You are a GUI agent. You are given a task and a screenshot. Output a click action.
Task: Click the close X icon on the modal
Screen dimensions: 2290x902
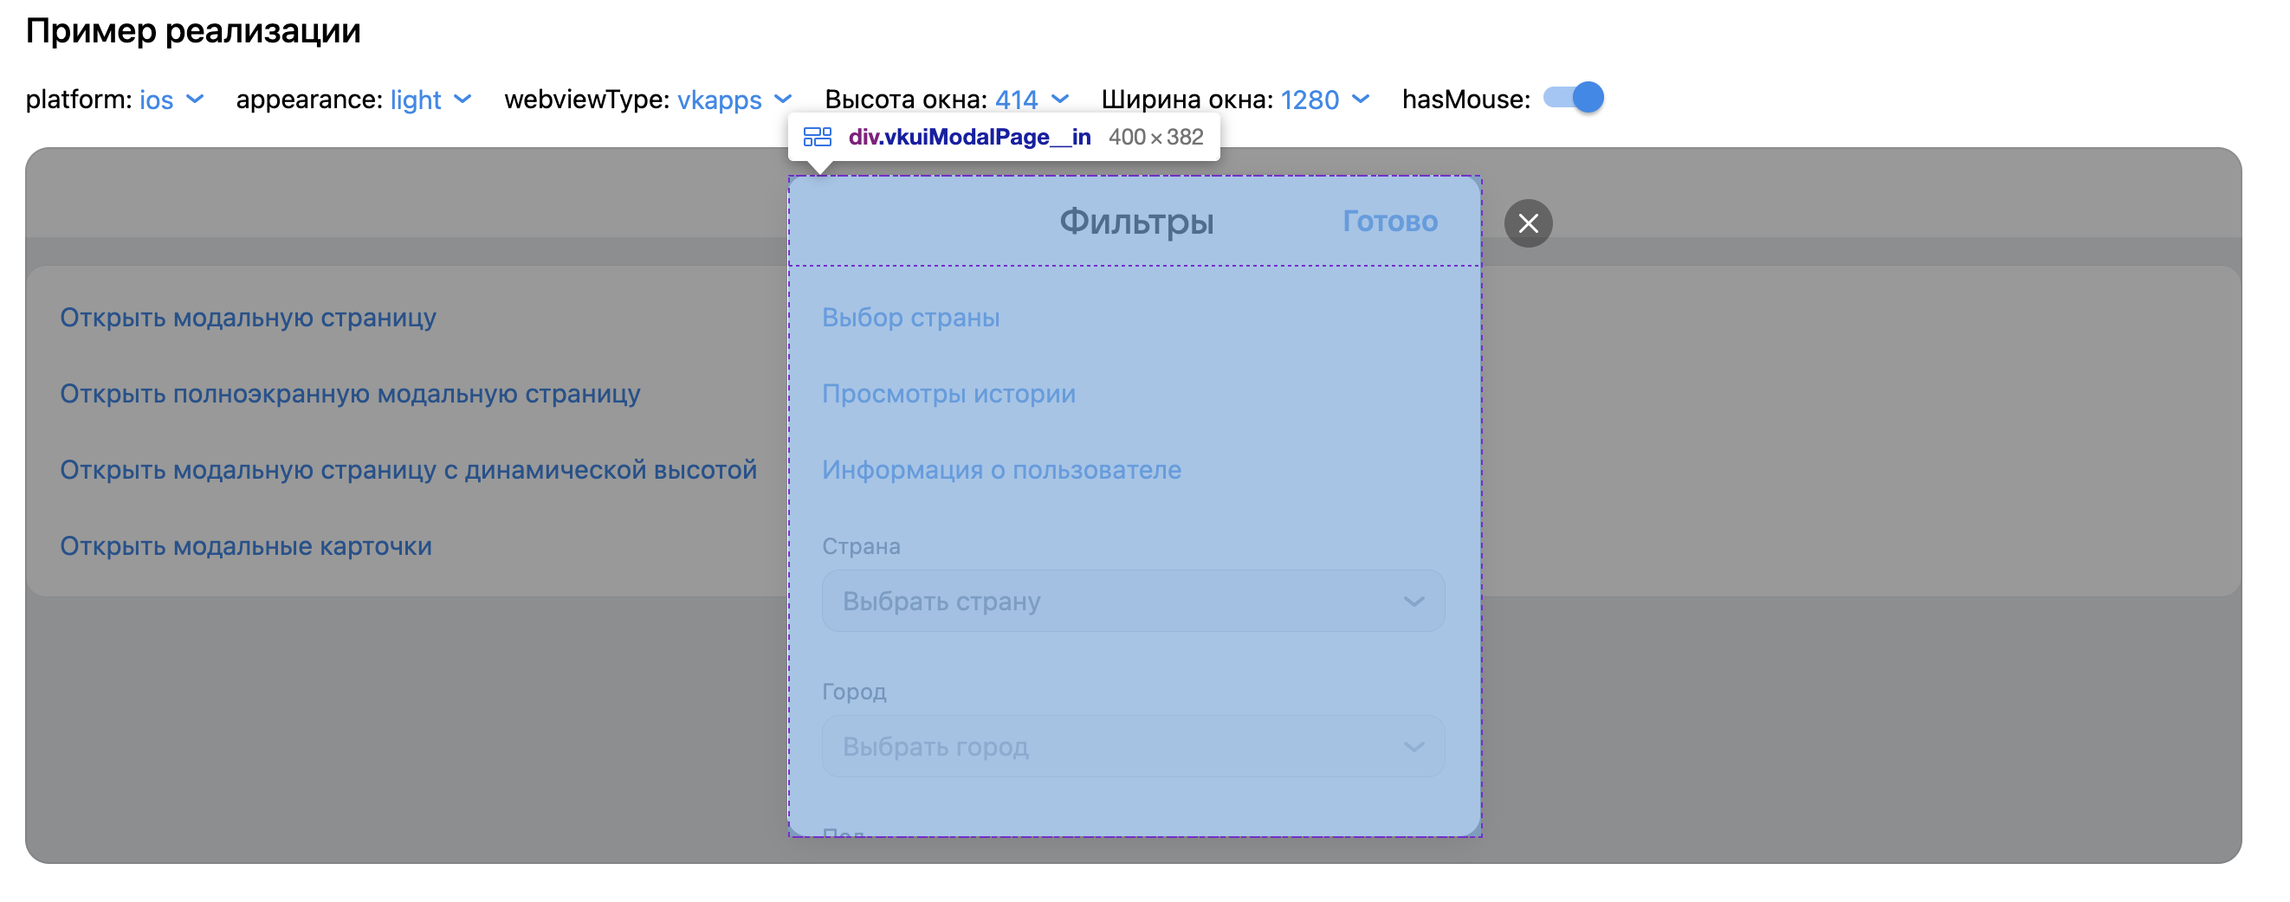click(x=1530, y=224)
